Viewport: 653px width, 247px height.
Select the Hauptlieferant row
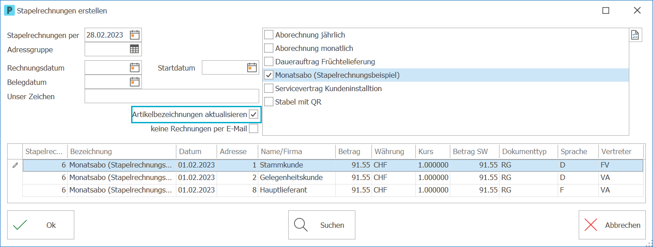click(333, 190)
